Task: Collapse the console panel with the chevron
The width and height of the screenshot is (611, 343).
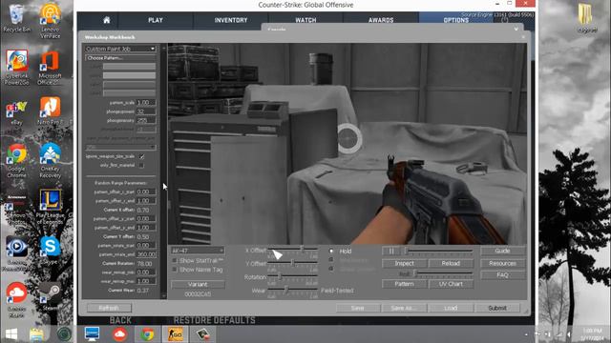Action: 516,30
